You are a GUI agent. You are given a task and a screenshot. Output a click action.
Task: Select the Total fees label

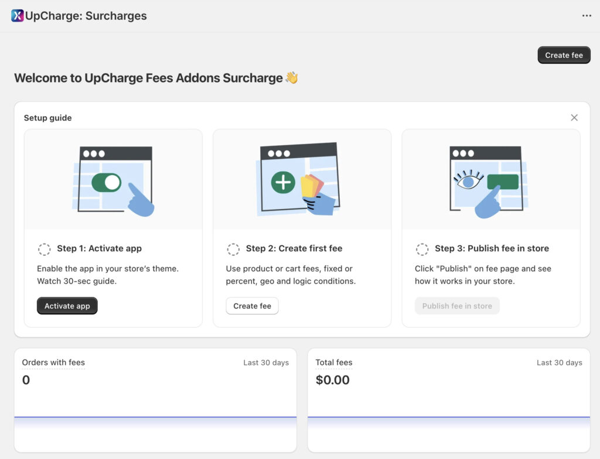pyautogui.click(x=334, y=362)
